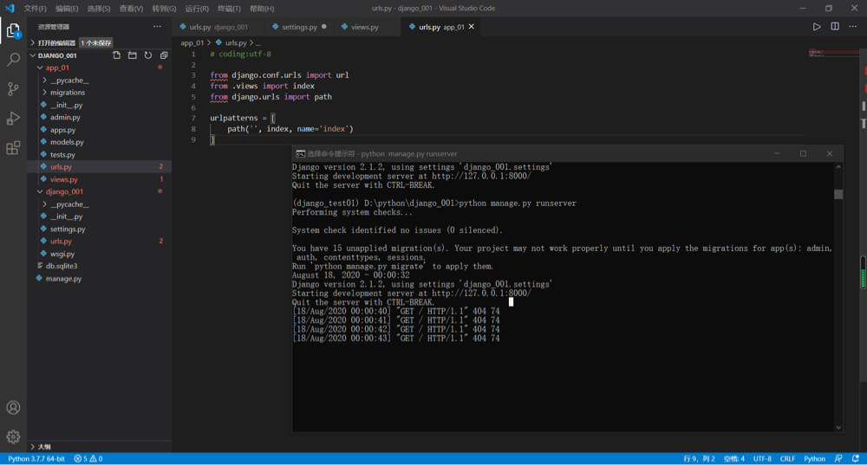The height and width of the screenshot is (465, 867).
Task: Open the Run (运行) menu
Action: coord(197,9)
